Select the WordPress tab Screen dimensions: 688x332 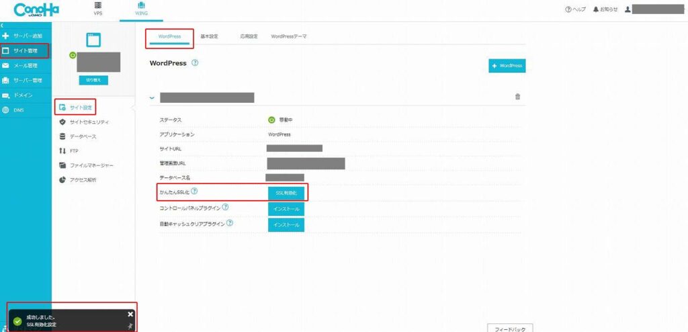click(x=169, y=36)
